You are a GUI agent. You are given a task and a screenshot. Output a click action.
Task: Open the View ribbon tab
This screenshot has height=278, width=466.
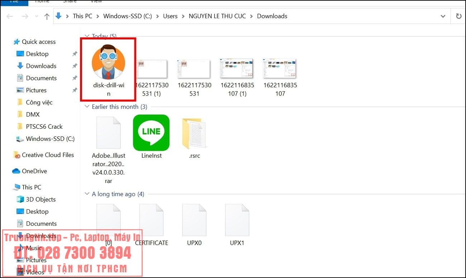click(x=96, y=2)
